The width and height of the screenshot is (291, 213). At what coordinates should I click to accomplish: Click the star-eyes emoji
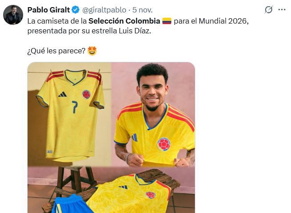tap(92, 51)
